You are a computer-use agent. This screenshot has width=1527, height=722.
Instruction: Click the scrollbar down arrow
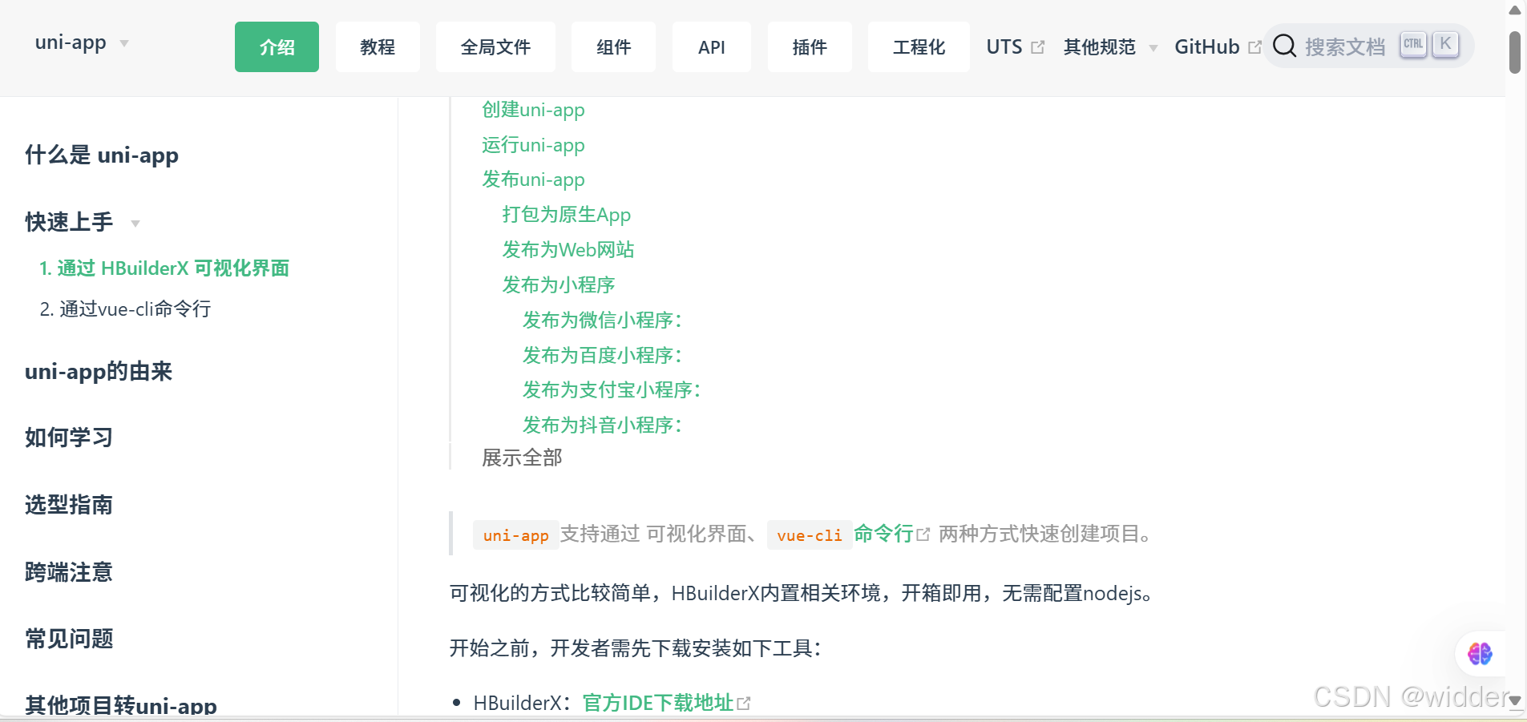click(1515, 700)
